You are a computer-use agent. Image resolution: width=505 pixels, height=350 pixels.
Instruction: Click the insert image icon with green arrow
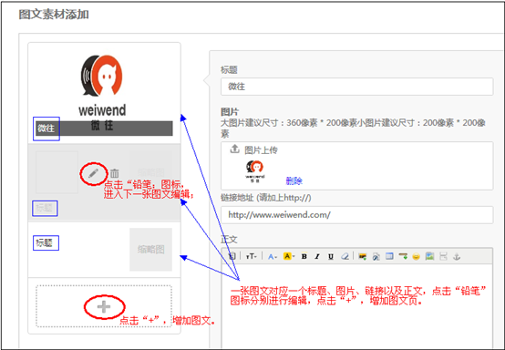pyautogui.click(x=362, y=257)
